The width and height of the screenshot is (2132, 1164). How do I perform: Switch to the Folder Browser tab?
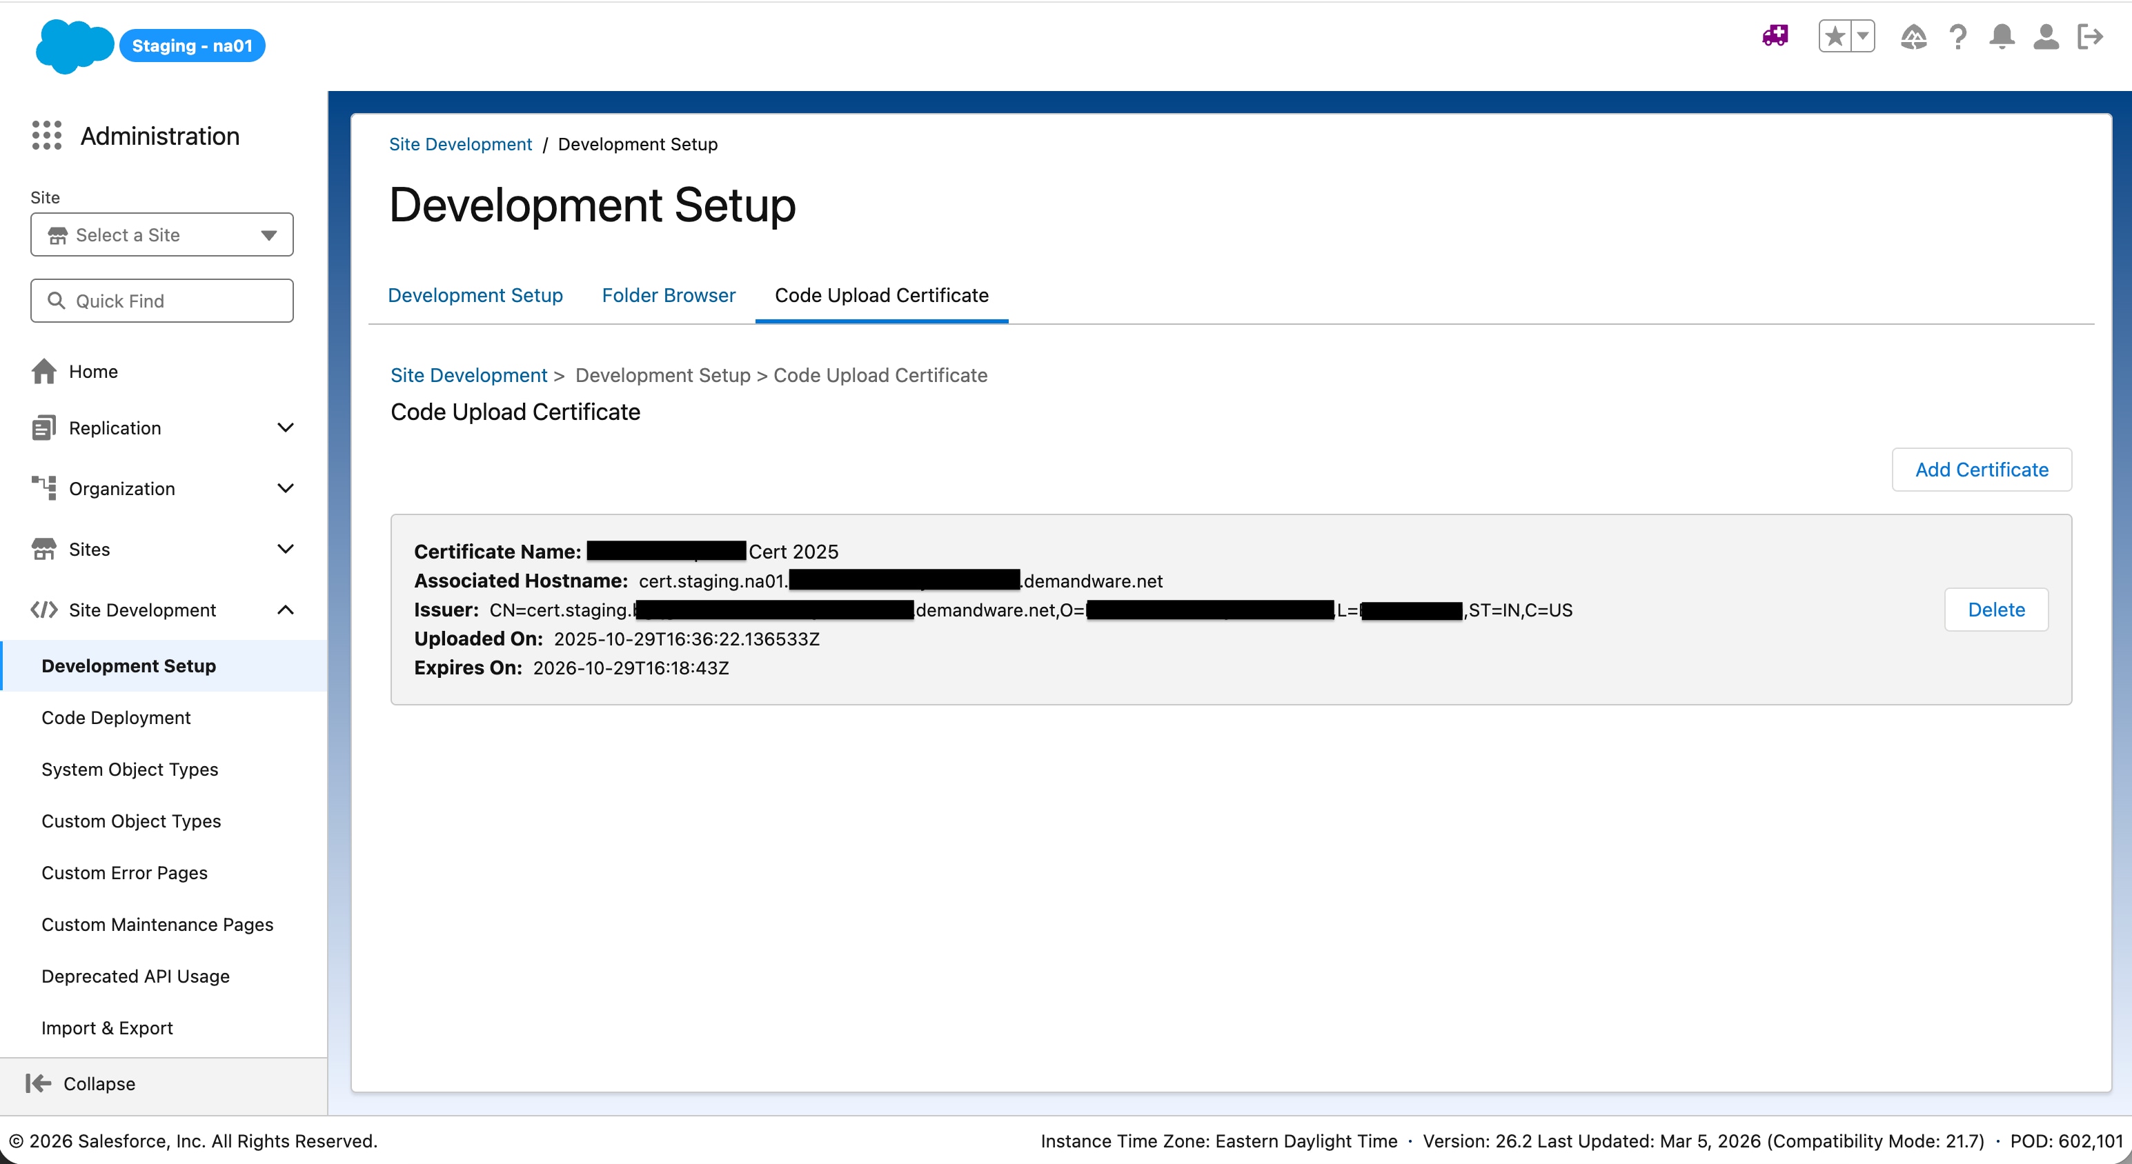pyautogui.click(x=668, y=295)
